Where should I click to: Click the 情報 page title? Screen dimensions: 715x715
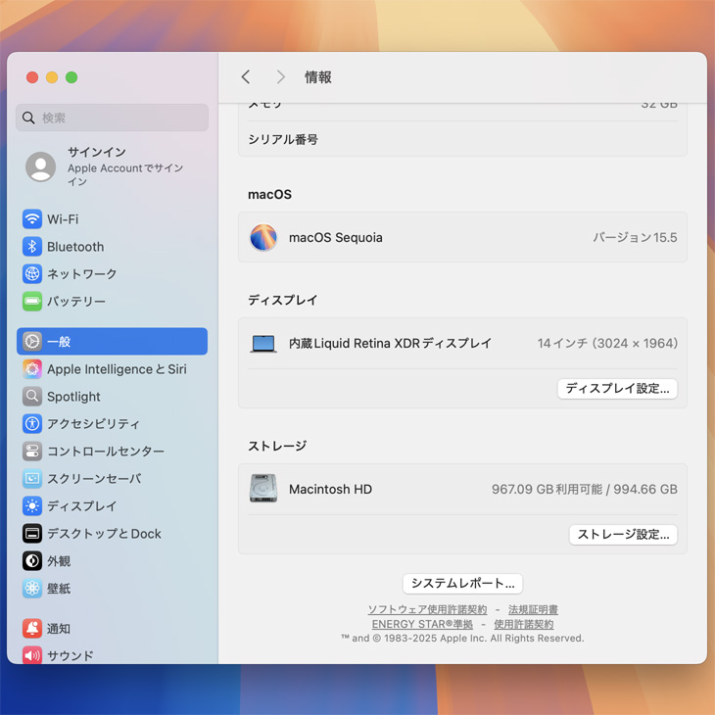coord(317,77)
